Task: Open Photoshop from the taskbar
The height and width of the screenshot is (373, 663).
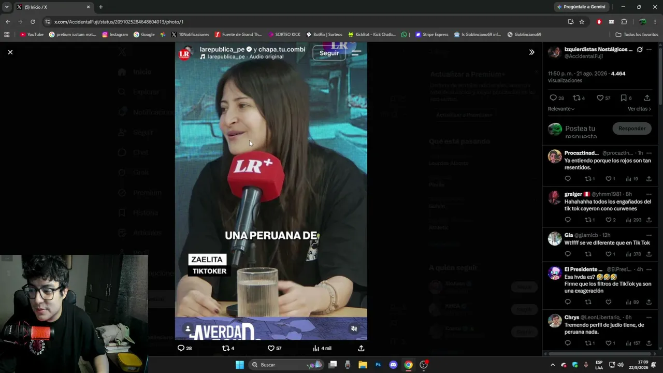Action: [378, 365]
